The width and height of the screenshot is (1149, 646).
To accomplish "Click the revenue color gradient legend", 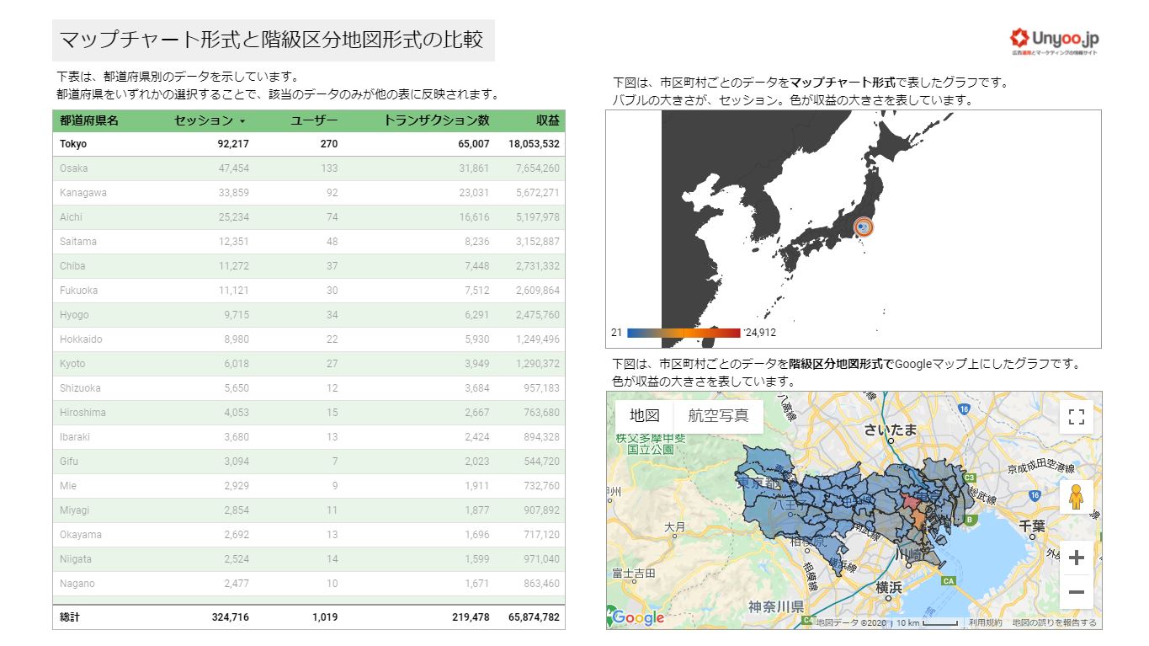I will pyautogui.click(x=684, y=333).
